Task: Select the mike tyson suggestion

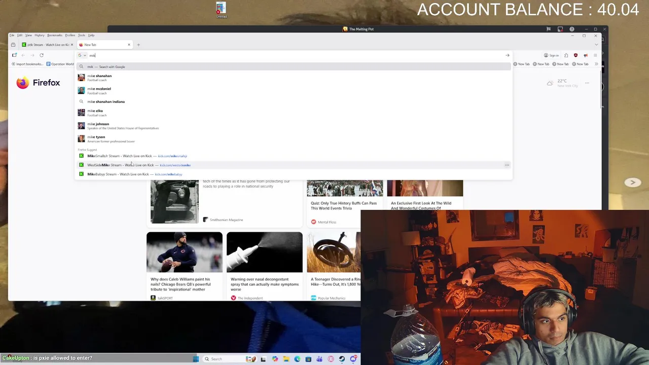Action: [294, 139]
